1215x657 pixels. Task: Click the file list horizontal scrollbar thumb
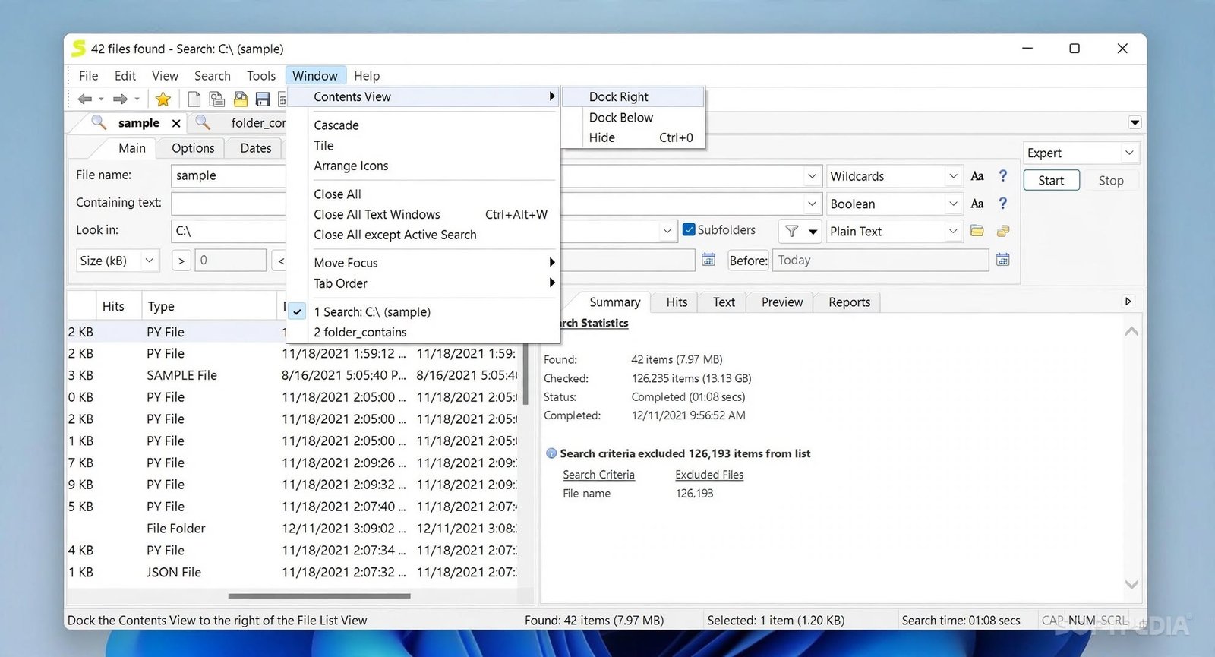319,596
